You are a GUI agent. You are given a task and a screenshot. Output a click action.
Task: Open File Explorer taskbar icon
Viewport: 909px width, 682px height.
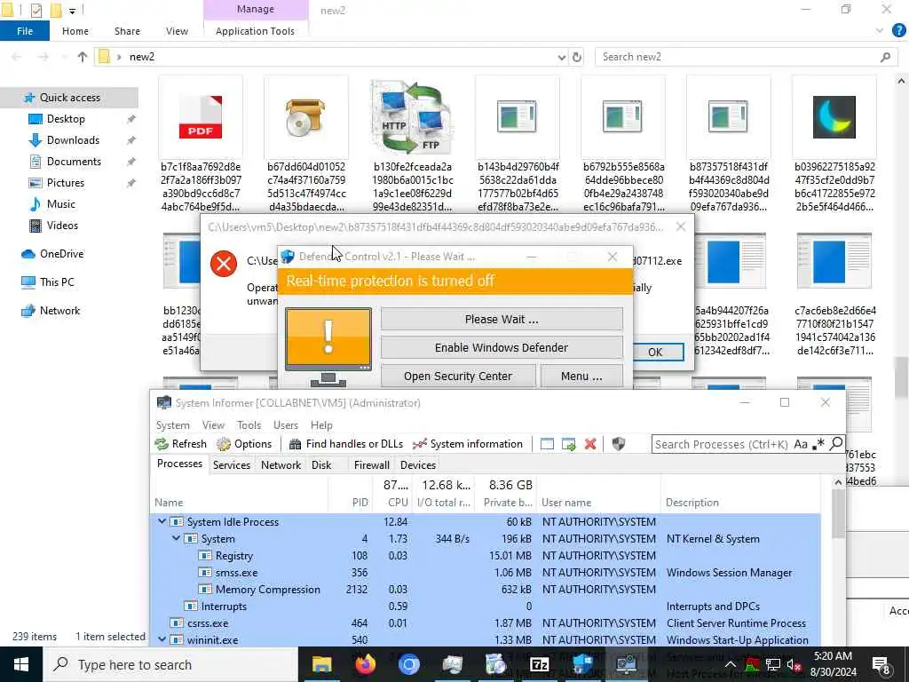coord(321,664)
